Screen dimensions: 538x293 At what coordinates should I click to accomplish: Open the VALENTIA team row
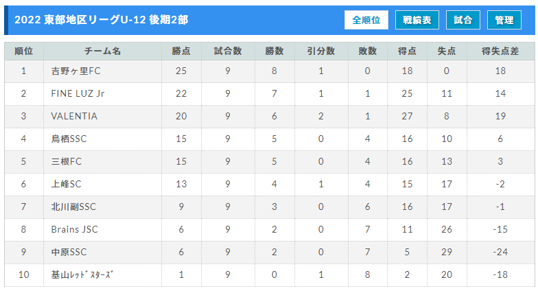74,116
